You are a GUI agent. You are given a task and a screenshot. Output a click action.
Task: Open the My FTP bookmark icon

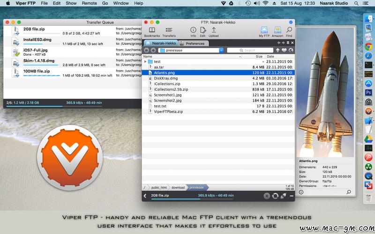(x=264, y=32)
